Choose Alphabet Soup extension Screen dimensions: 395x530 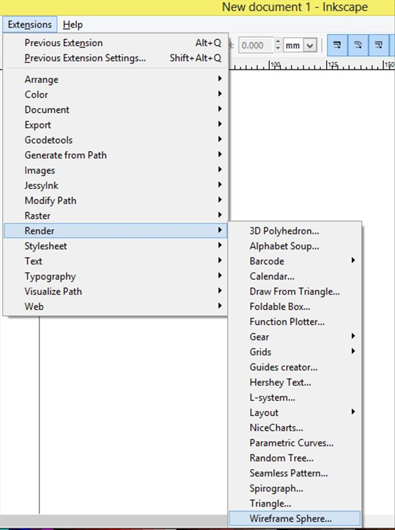coord(295,246)
